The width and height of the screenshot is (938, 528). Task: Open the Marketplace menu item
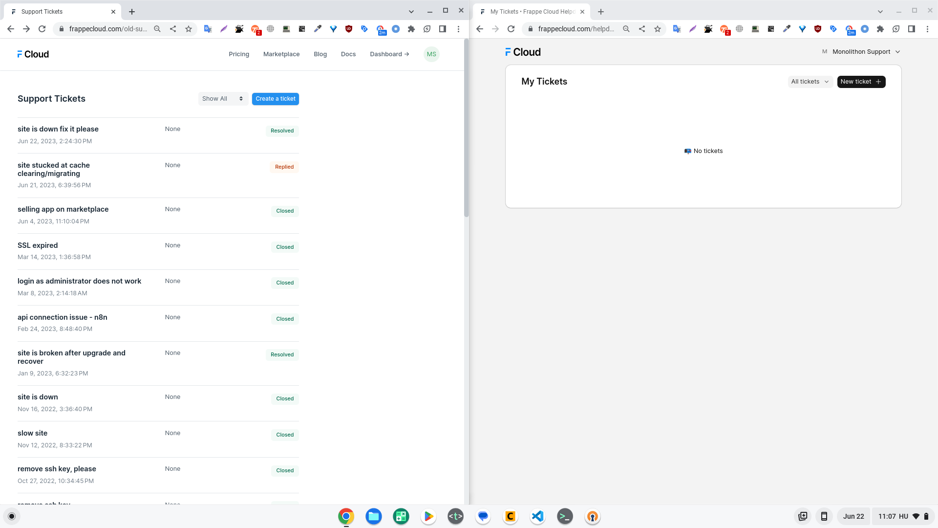[281, 54]
